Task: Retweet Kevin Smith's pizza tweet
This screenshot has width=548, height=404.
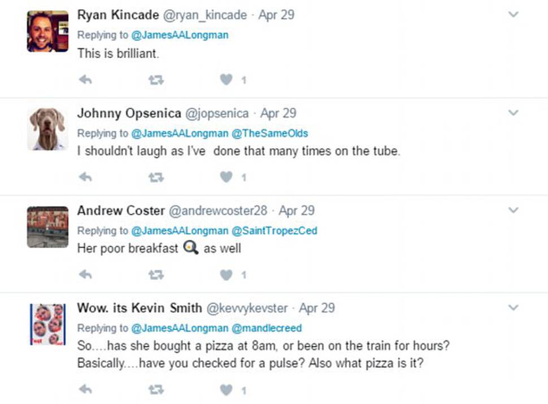Action: 156,390
